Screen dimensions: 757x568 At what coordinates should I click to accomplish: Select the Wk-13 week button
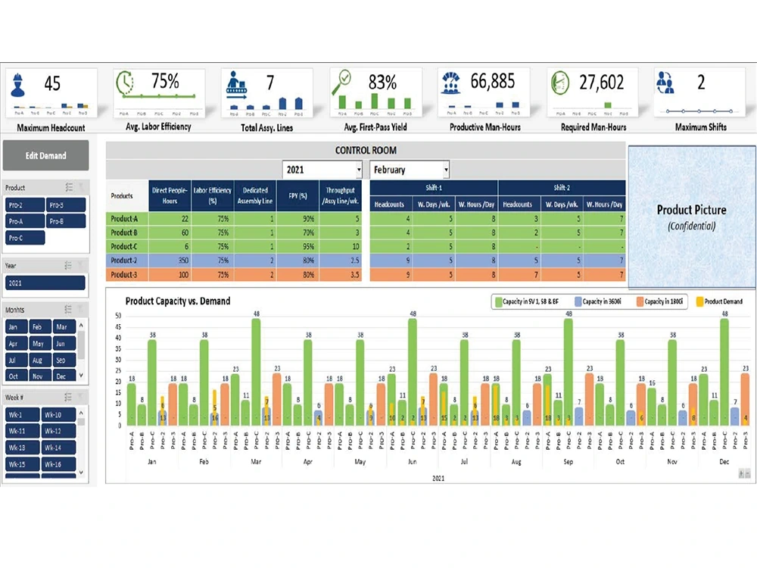point(22,448)
